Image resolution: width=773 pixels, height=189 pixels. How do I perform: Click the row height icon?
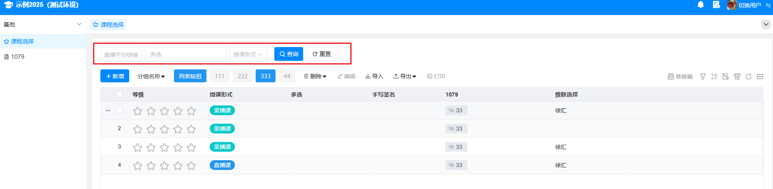tap(714, 76)
